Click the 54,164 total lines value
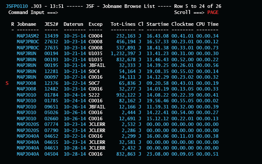Image resolution: width=262 pixels, height=164 pixels. coord(127,72)
